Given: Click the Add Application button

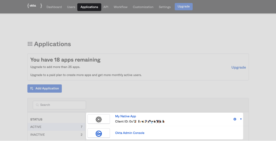Looking at the screenshot, I should [44, 89].
